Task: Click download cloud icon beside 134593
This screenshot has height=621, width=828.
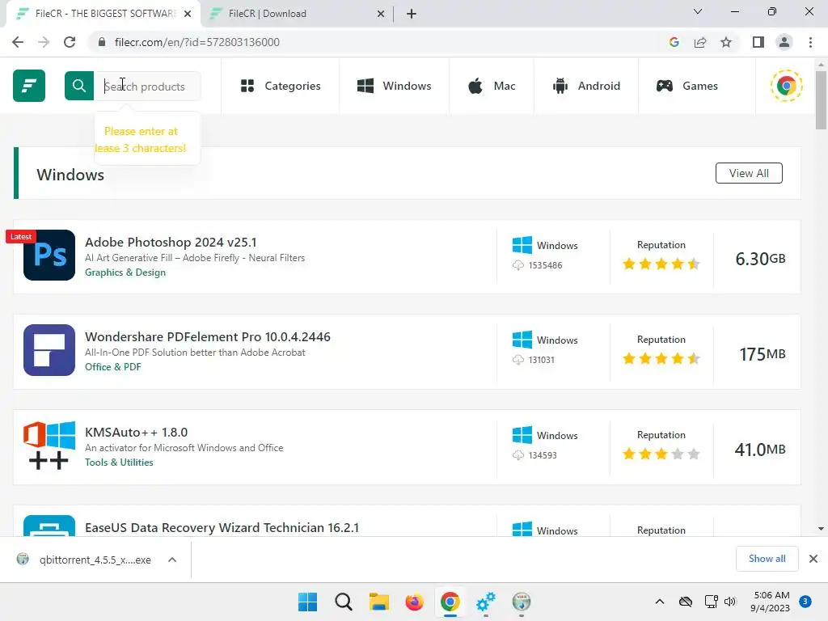Action: (x=518, y=455)
